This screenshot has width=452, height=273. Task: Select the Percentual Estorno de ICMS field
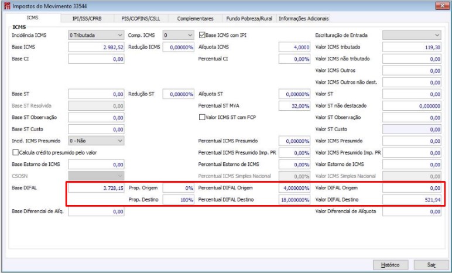point(295,165)
